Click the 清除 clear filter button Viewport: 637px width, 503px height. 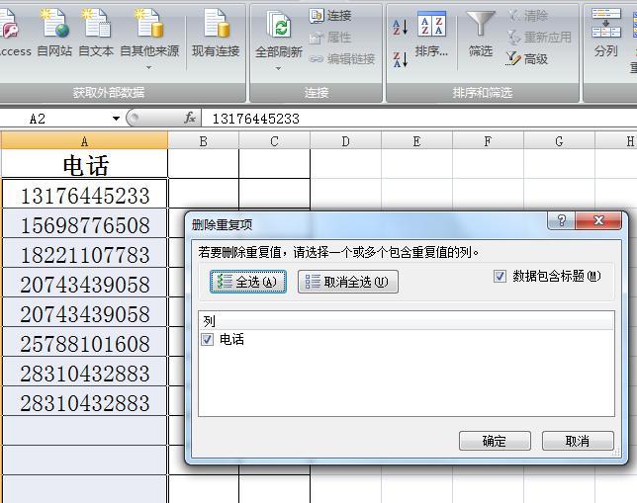[527, 16]
